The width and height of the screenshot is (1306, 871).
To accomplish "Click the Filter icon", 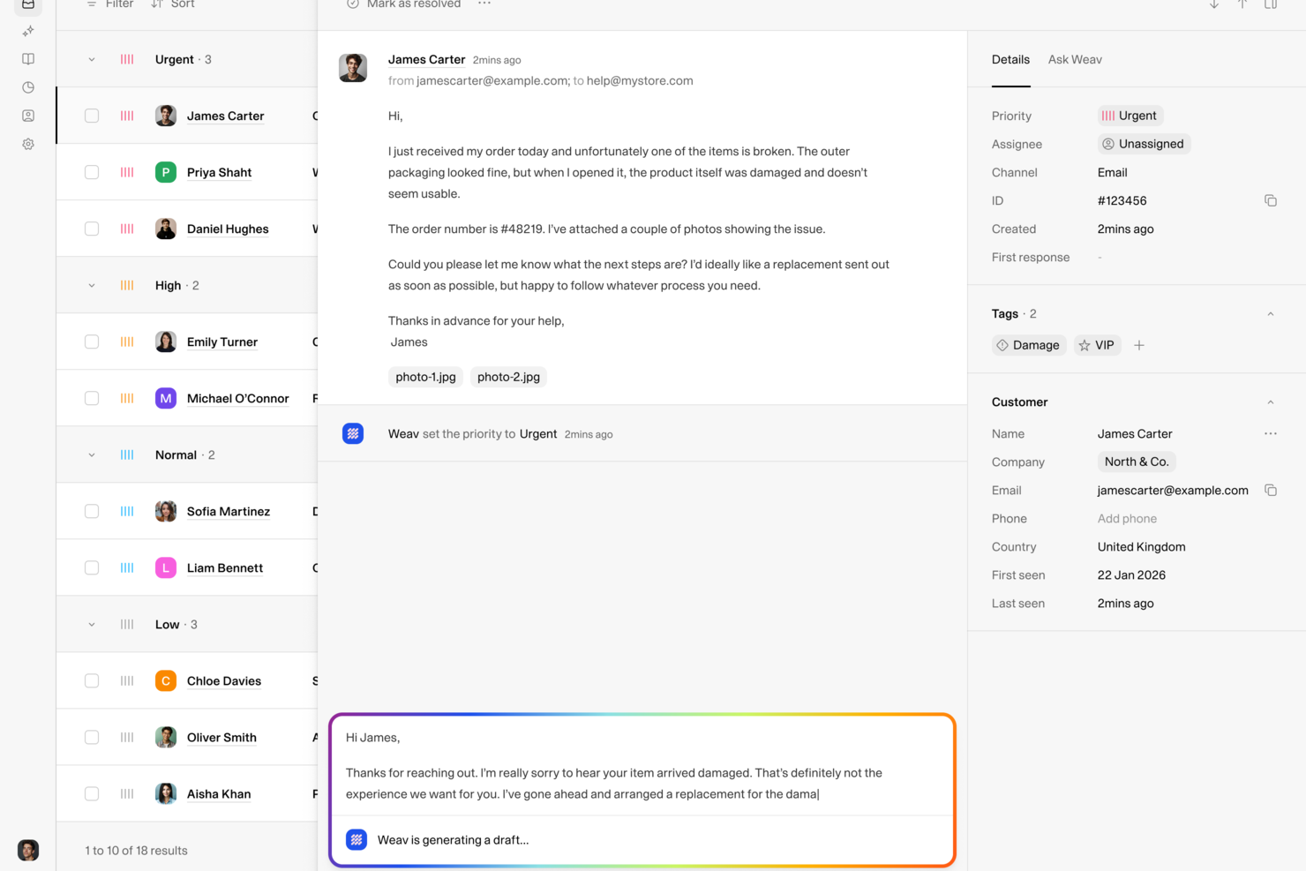I will [92, 4].
